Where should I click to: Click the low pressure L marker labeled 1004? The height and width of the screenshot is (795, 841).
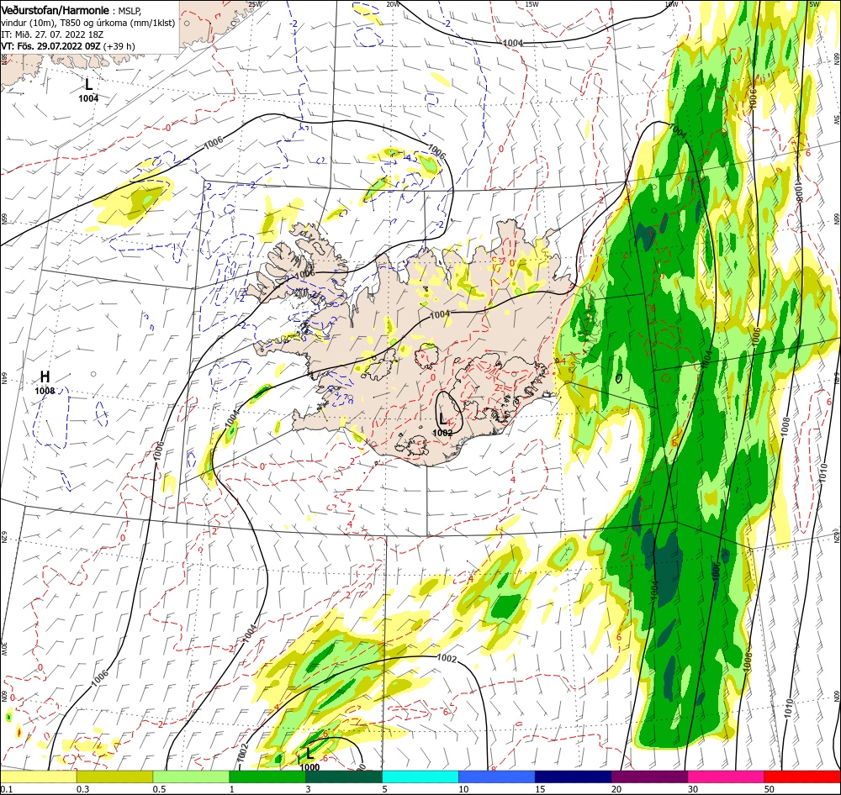pos(88,84)
